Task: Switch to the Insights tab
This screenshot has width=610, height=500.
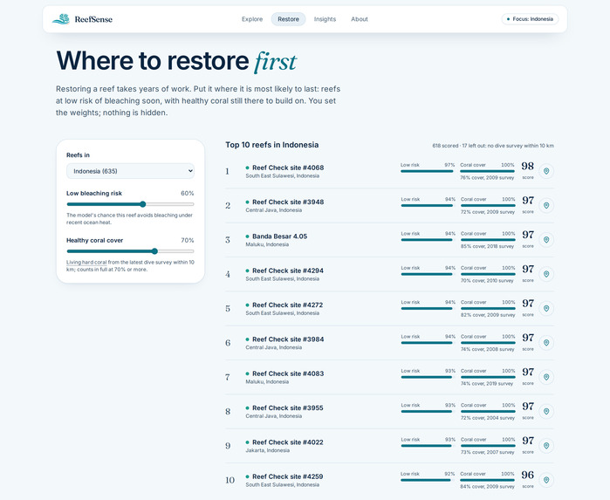Action: click(325, 19)
